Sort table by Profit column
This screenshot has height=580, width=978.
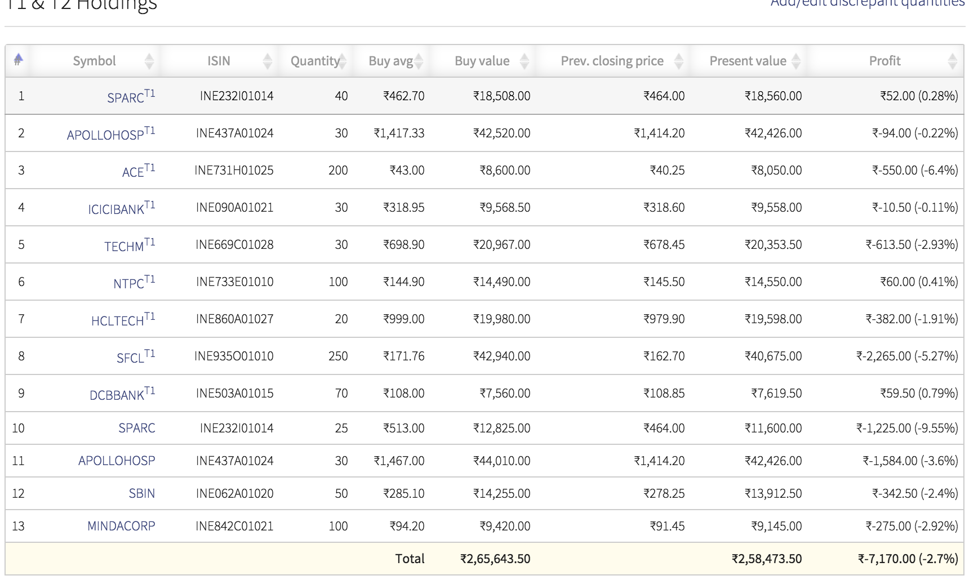pyautogui.click(x=885, y=61)
